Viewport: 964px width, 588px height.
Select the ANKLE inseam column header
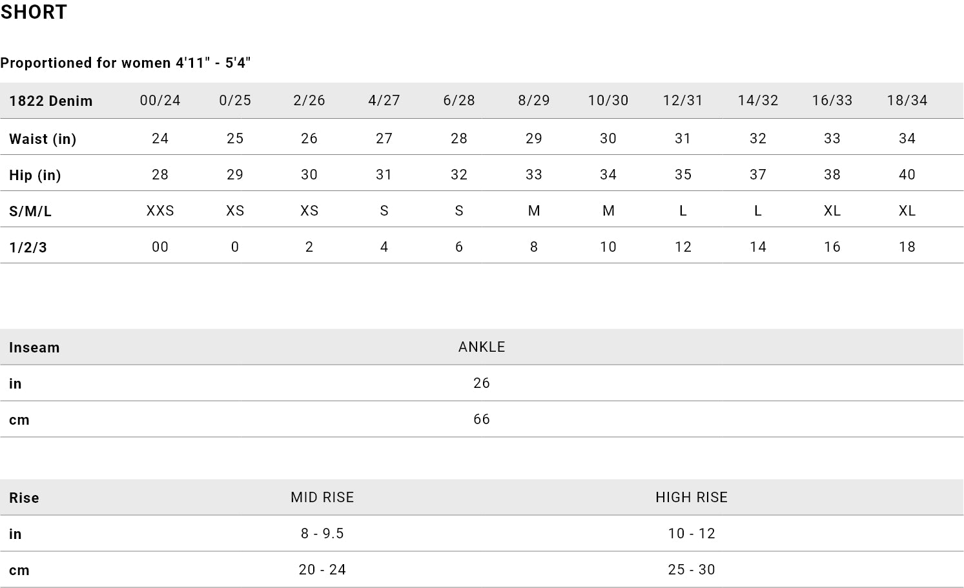click(482, 347)
